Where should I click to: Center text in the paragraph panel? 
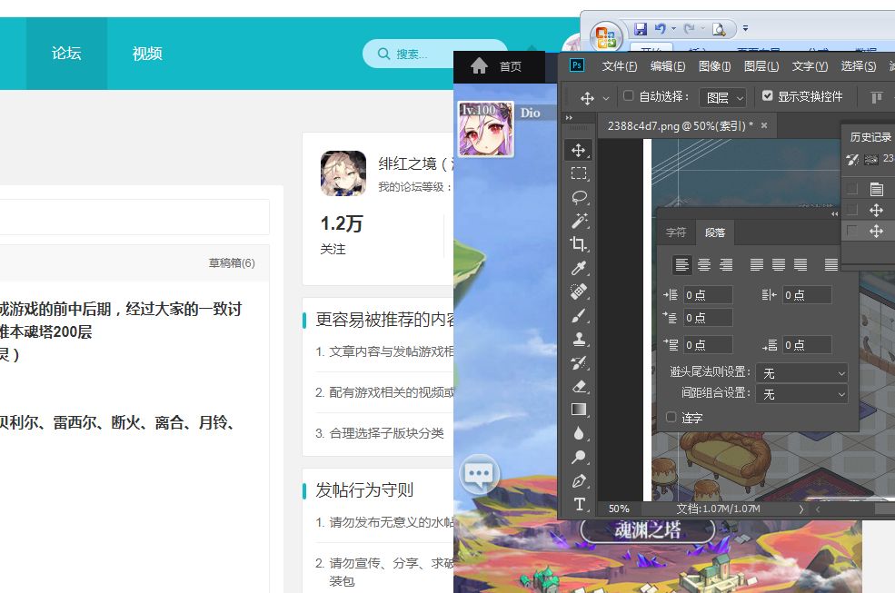[704, 264]
